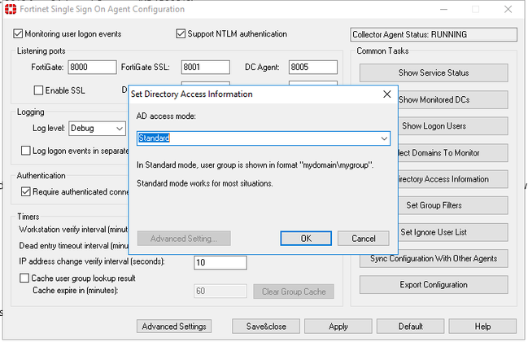Open the Log level Debug dropdown
This screenshot has height=342, width=528.
[120, 128]
